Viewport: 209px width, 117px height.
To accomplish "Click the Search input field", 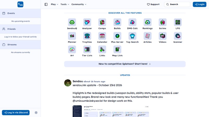I will point(177,4).
